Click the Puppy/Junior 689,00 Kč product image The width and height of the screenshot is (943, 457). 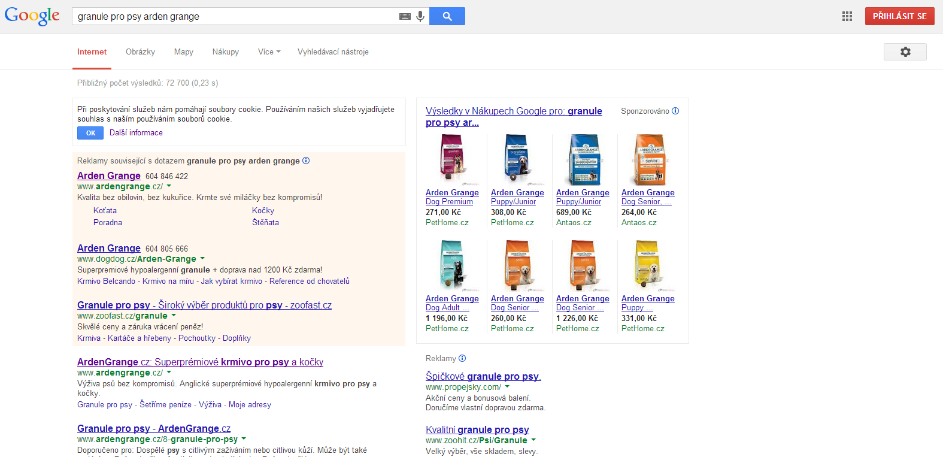583,159
